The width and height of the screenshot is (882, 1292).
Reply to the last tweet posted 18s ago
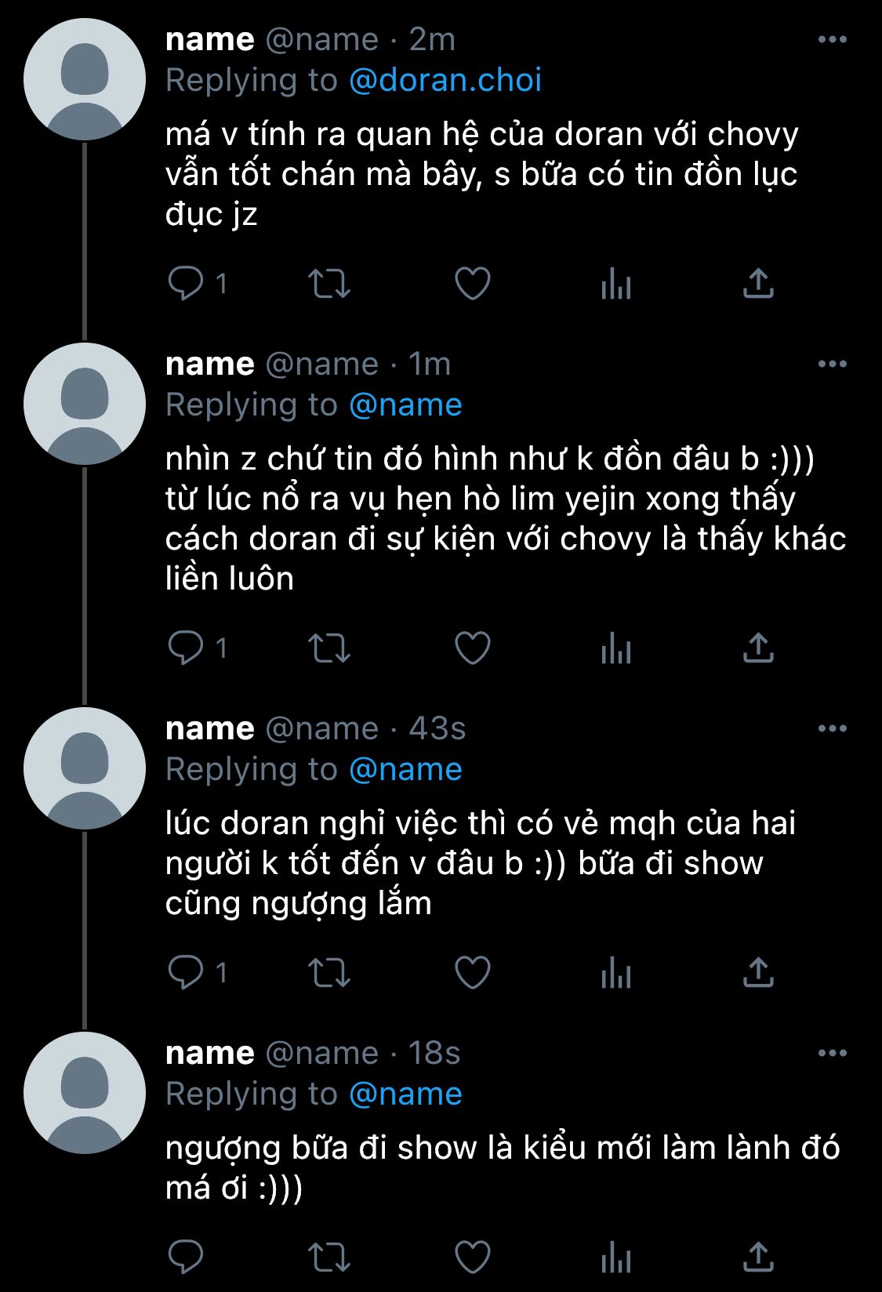(x=186, y=1257)
